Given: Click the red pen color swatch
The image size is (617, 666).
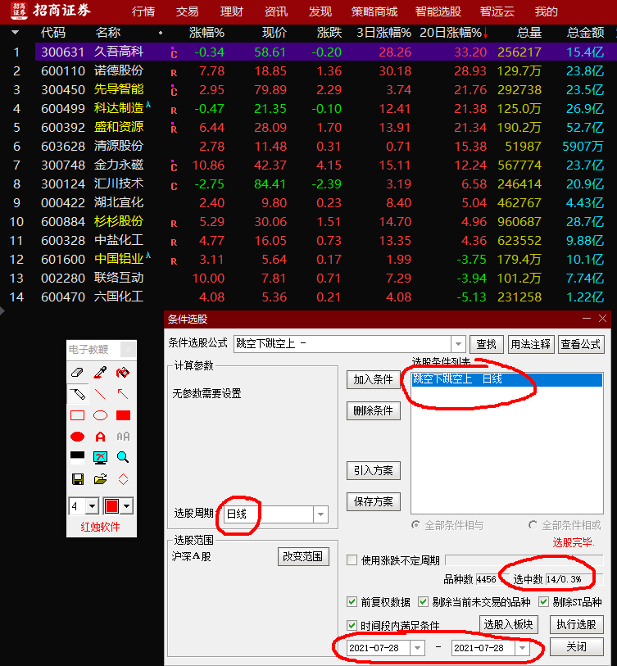Looking at the screenshot, I should (x=111, y=506).
